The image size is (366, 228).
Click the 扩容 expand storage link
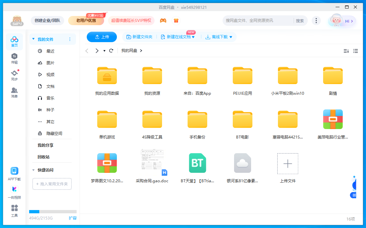coord(73,218)
